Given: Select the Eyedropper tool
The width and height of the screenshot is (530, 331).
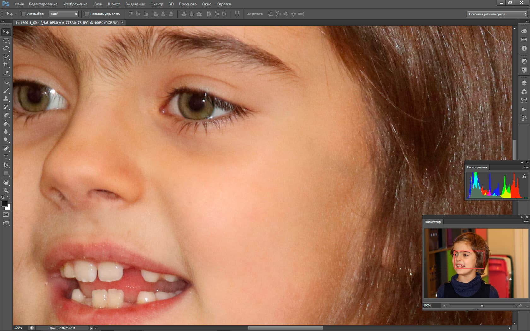Looking at the screenshot, I should 6,73.
